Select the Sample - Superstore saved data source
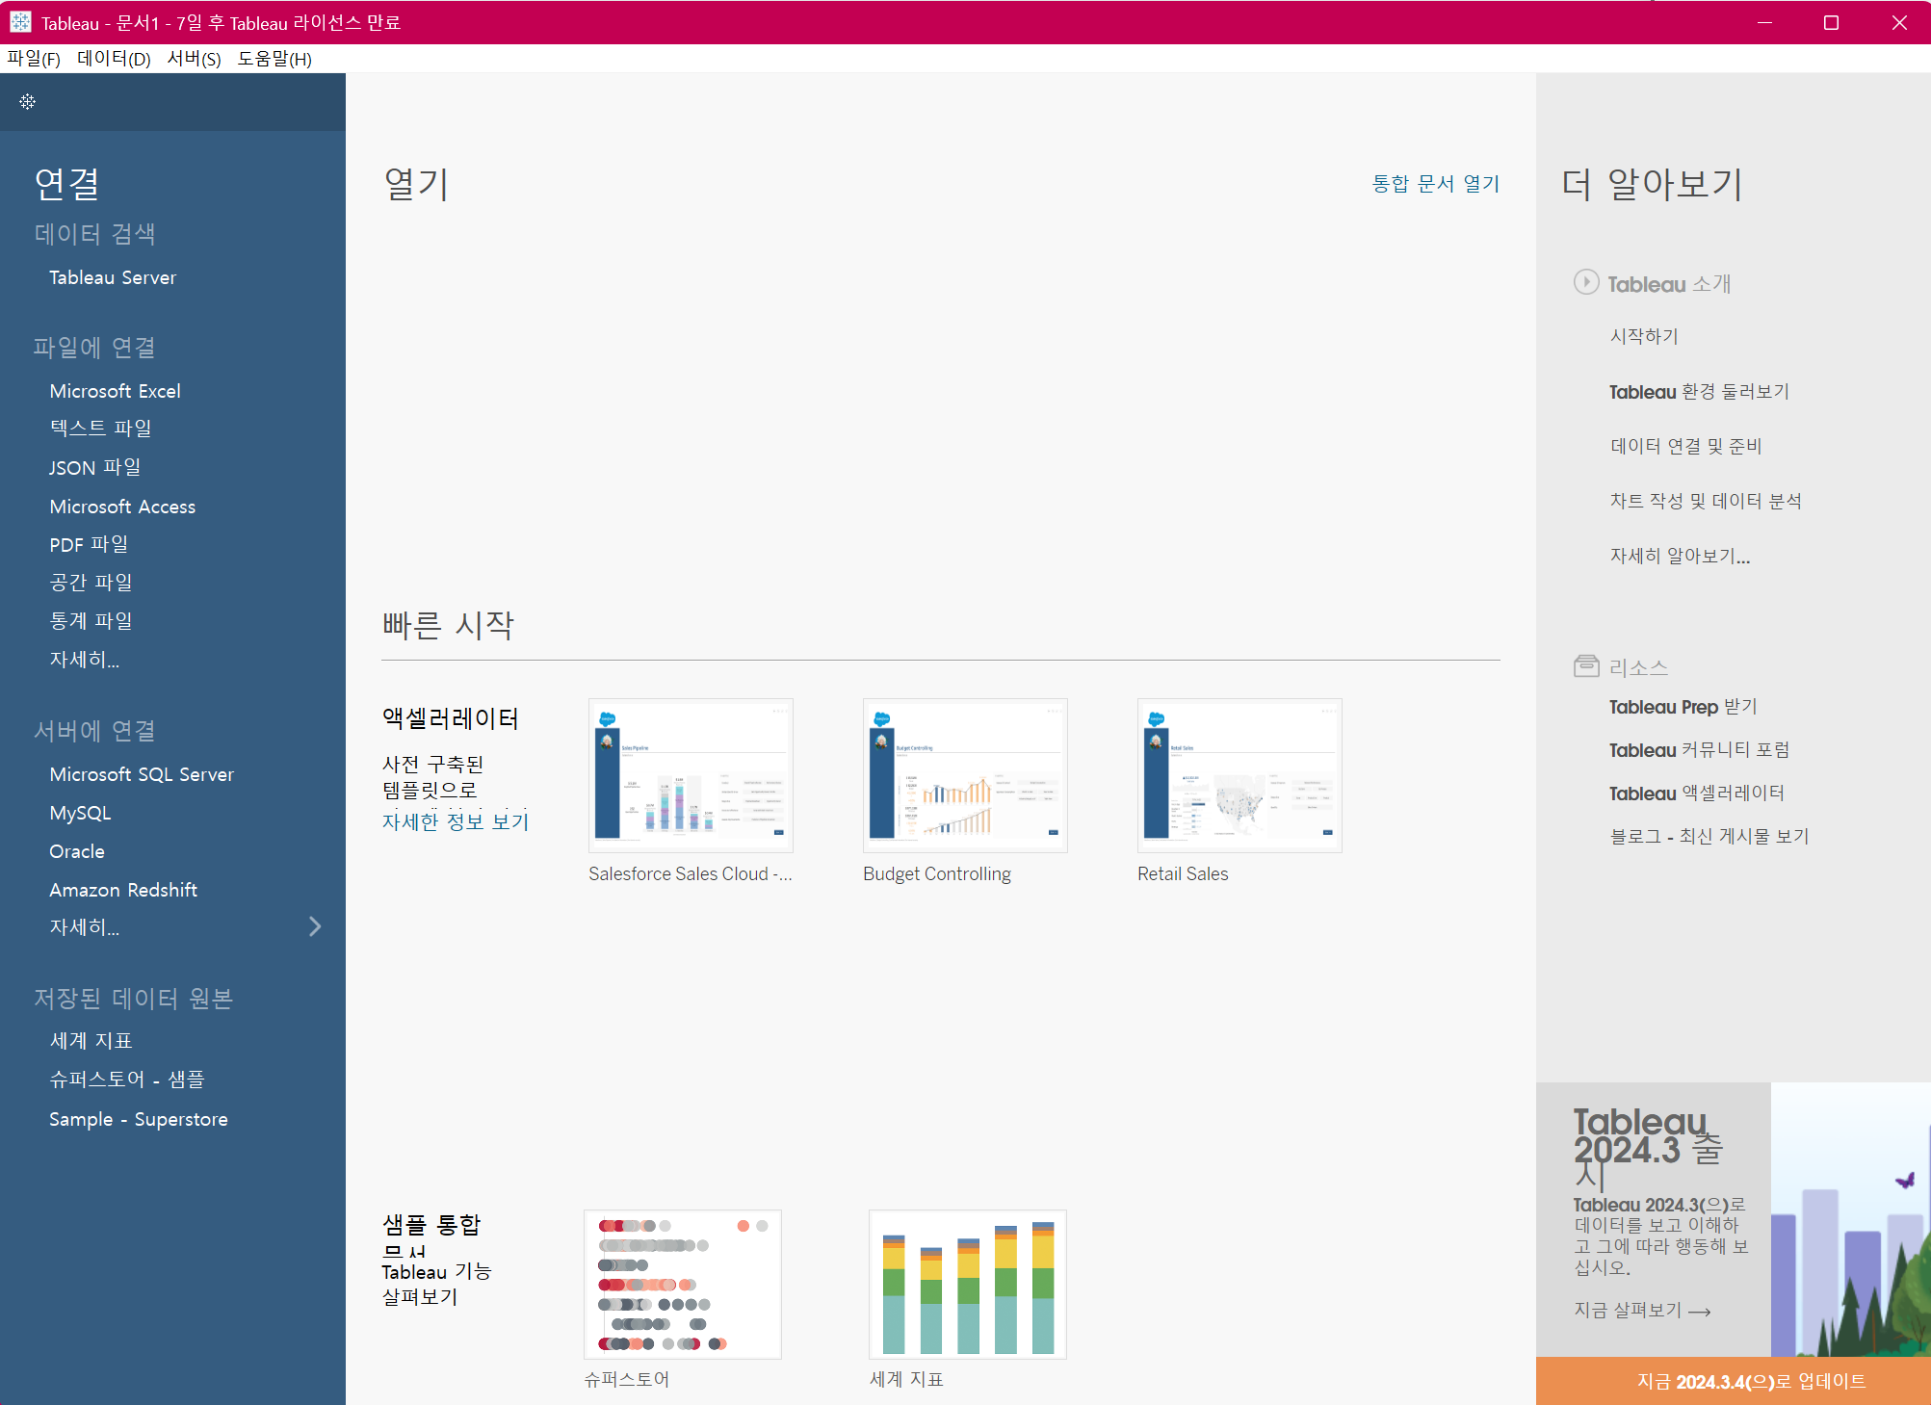This screenshot has height=1405, width=1931. [x=139, y=1119]
